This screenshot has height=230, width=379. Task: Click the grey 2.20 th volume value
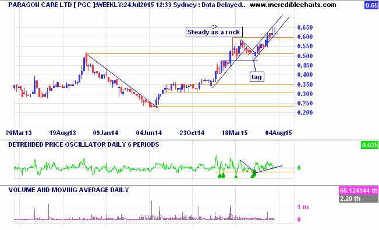tap(359, 199)
